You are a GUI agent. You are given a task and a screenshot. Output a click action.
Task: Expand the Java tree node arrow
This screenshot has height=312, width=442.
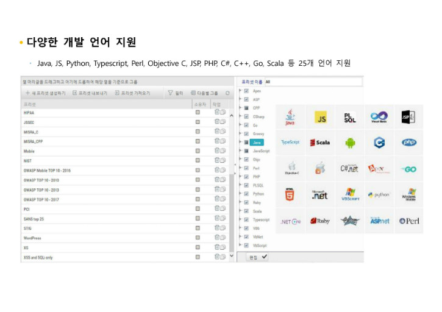tap(240, 143)
